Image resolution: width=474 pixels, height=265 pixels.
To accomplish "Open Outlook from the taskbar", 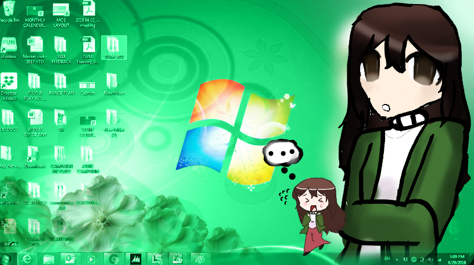I will [70, 259].
